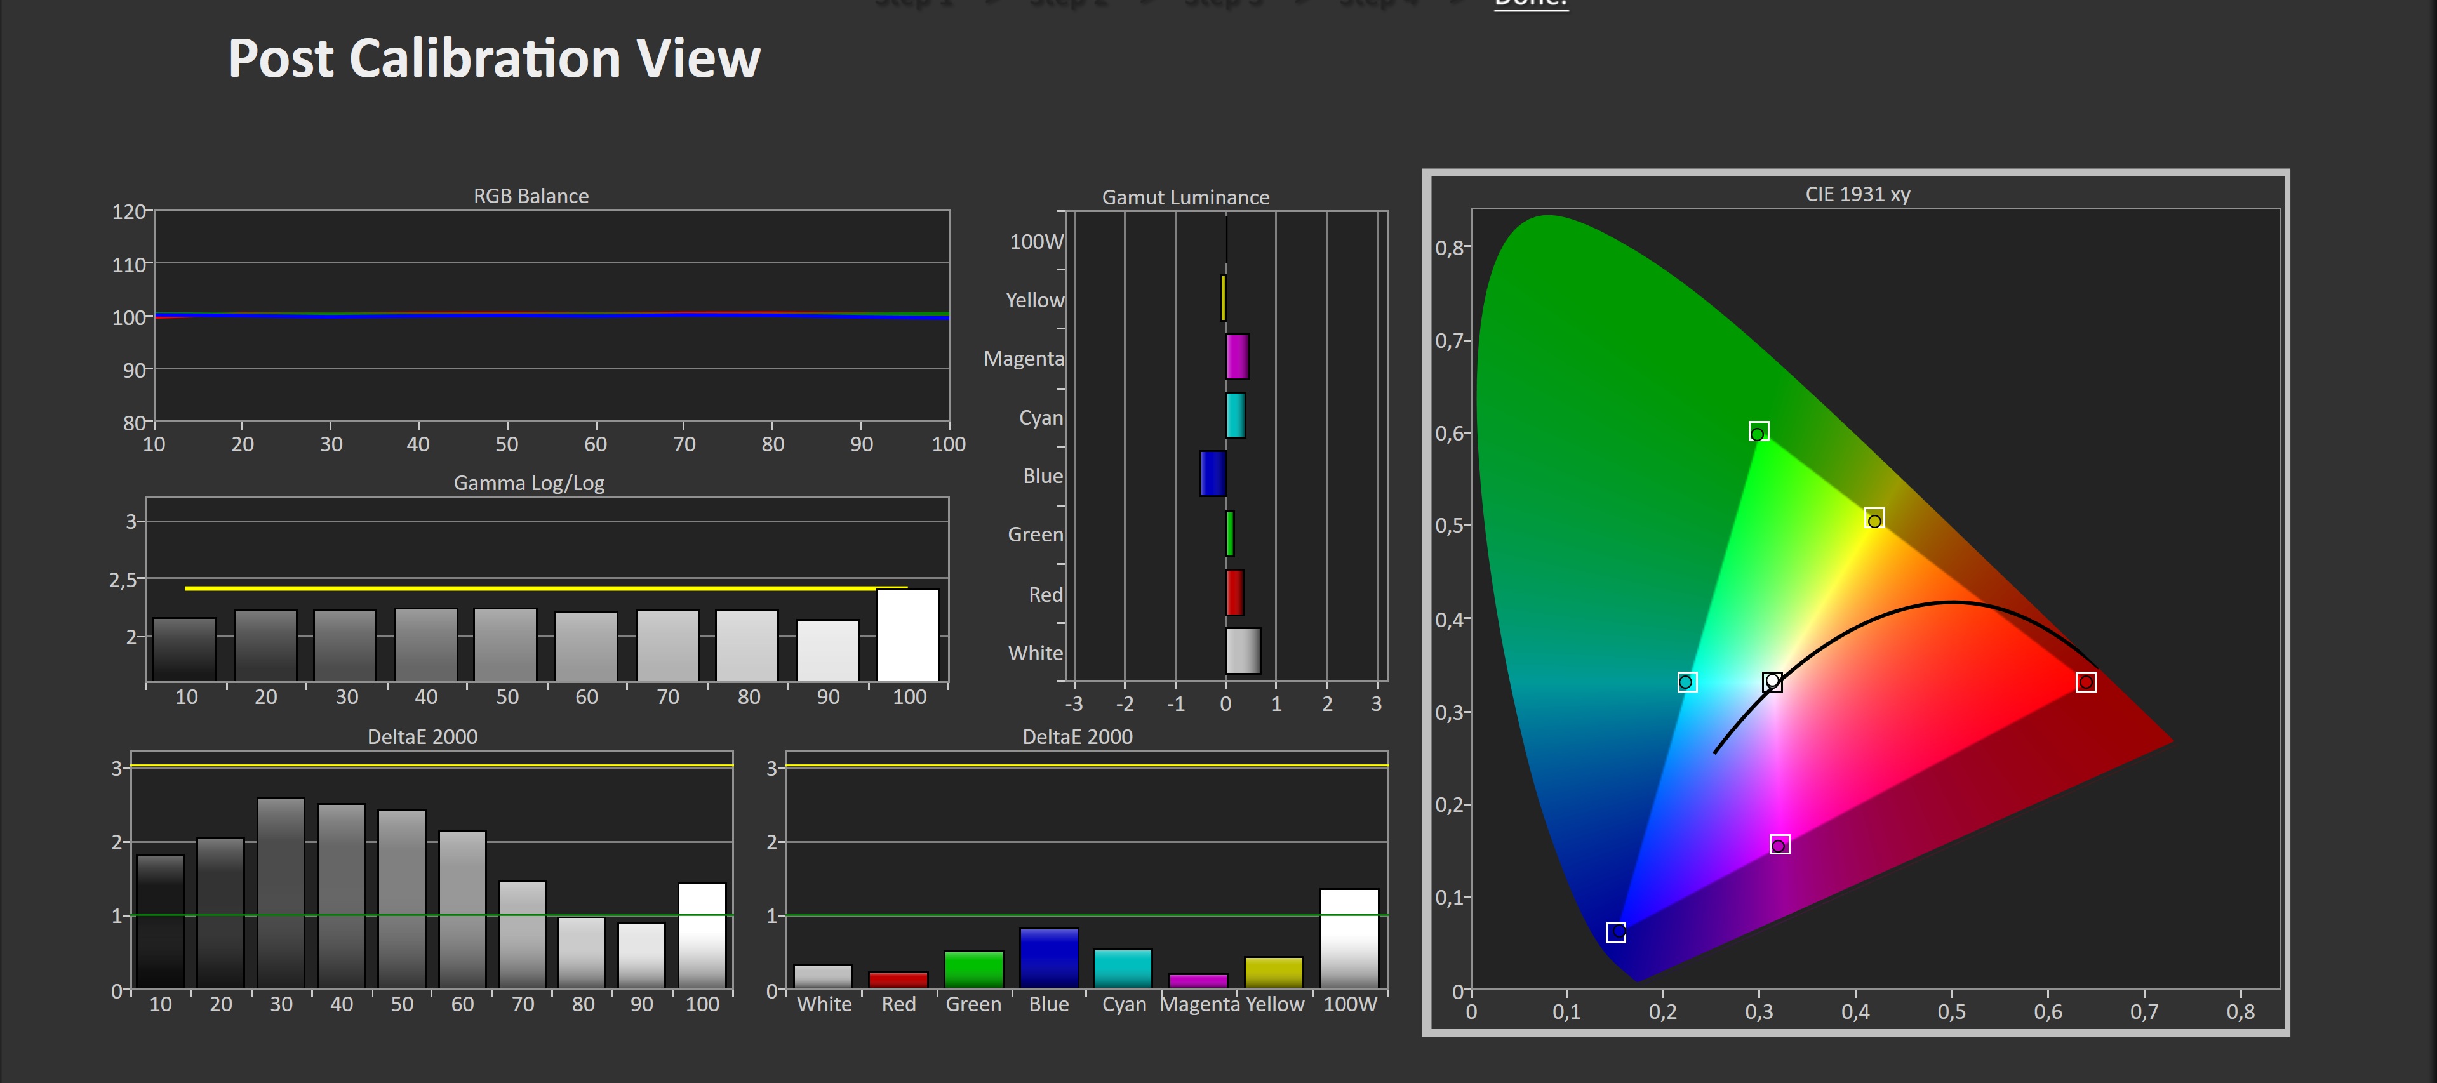The width and height of the screenshot is (2437, 1083).
Task: Click the green primary marker on CIE chart
Action: (1758, 432)
